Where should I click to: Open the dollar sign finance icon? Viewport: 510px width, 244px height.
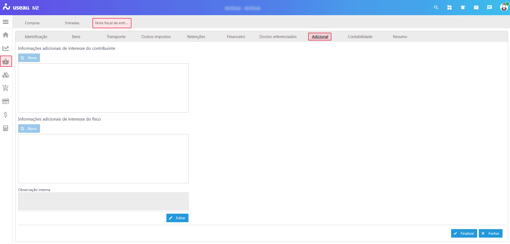6,115
